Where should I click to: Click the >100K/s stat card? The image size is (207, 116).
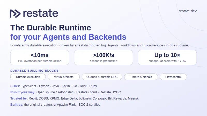pyautogui.click(x=103, y=57)
